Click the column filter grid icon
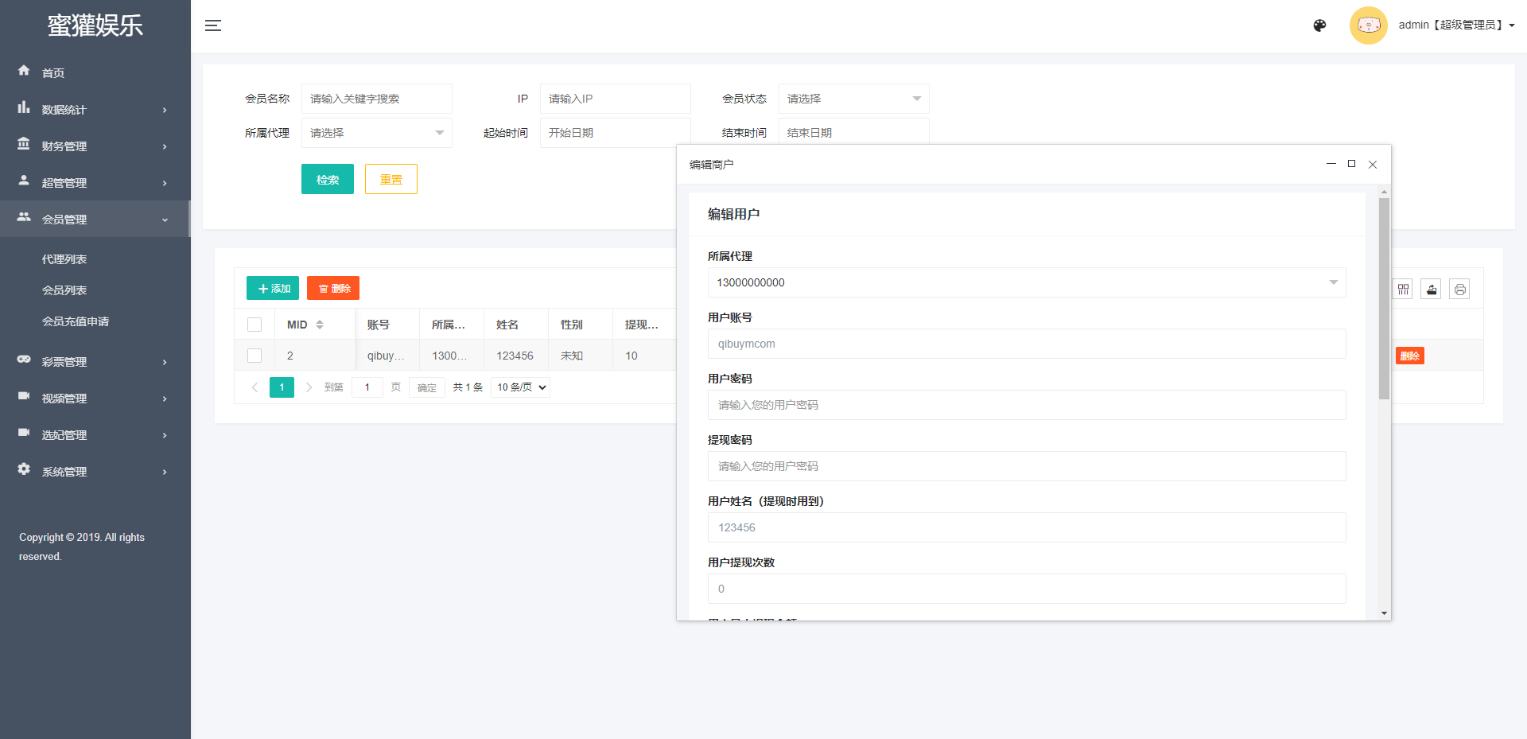Image resolution: width=1527 pixels, height=739 pixels. pos(1403,290)
